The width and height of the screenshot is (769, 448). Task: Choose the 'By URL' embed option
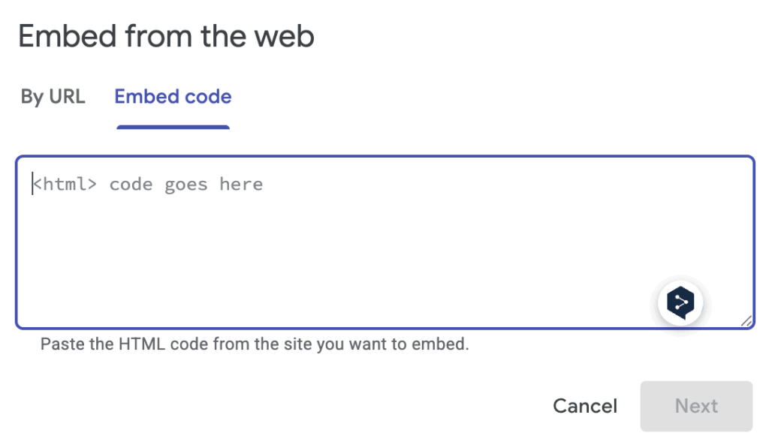point(53,97)
